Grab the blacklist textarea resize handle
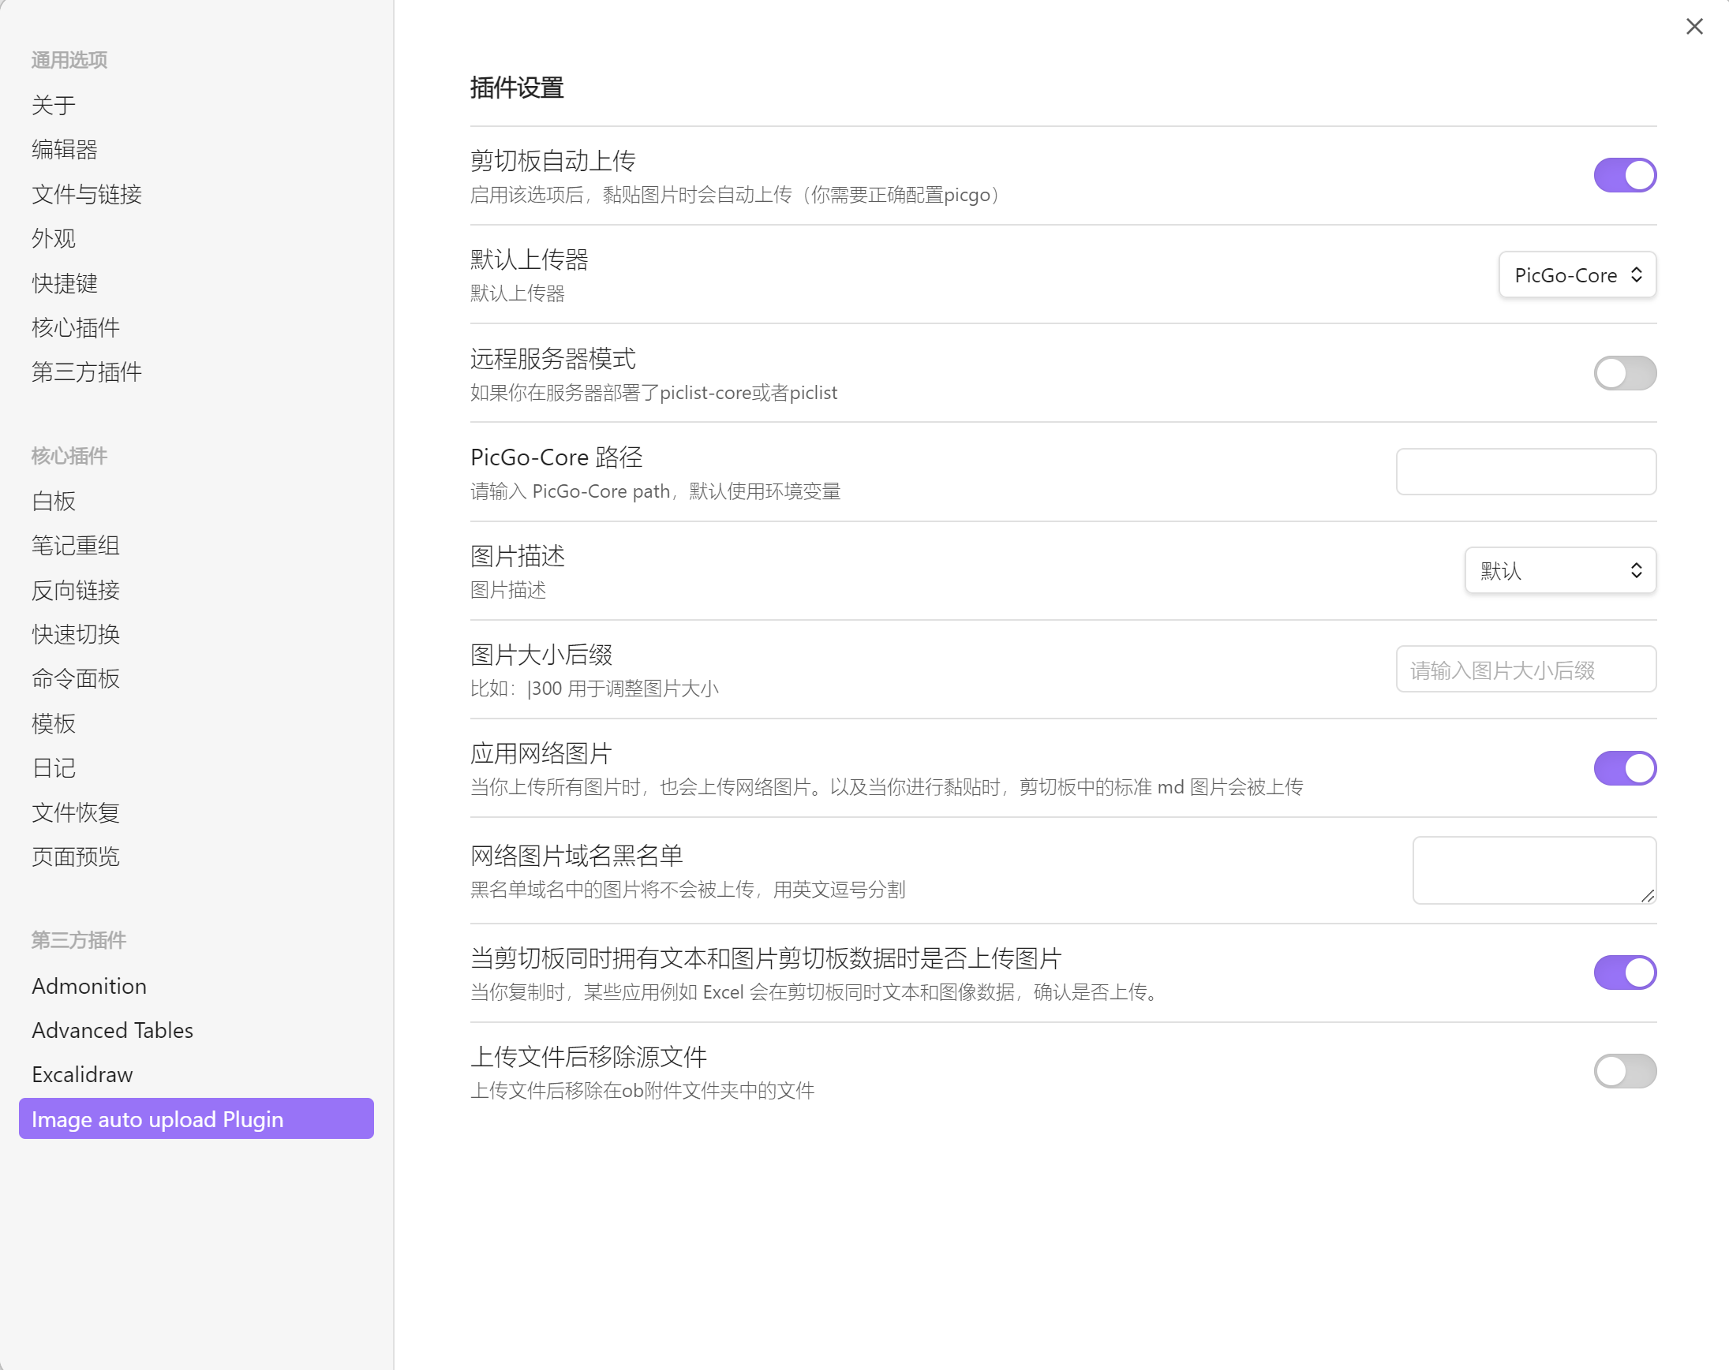The height and width of the screenshot is (1370, 1729). (1647, 895)
